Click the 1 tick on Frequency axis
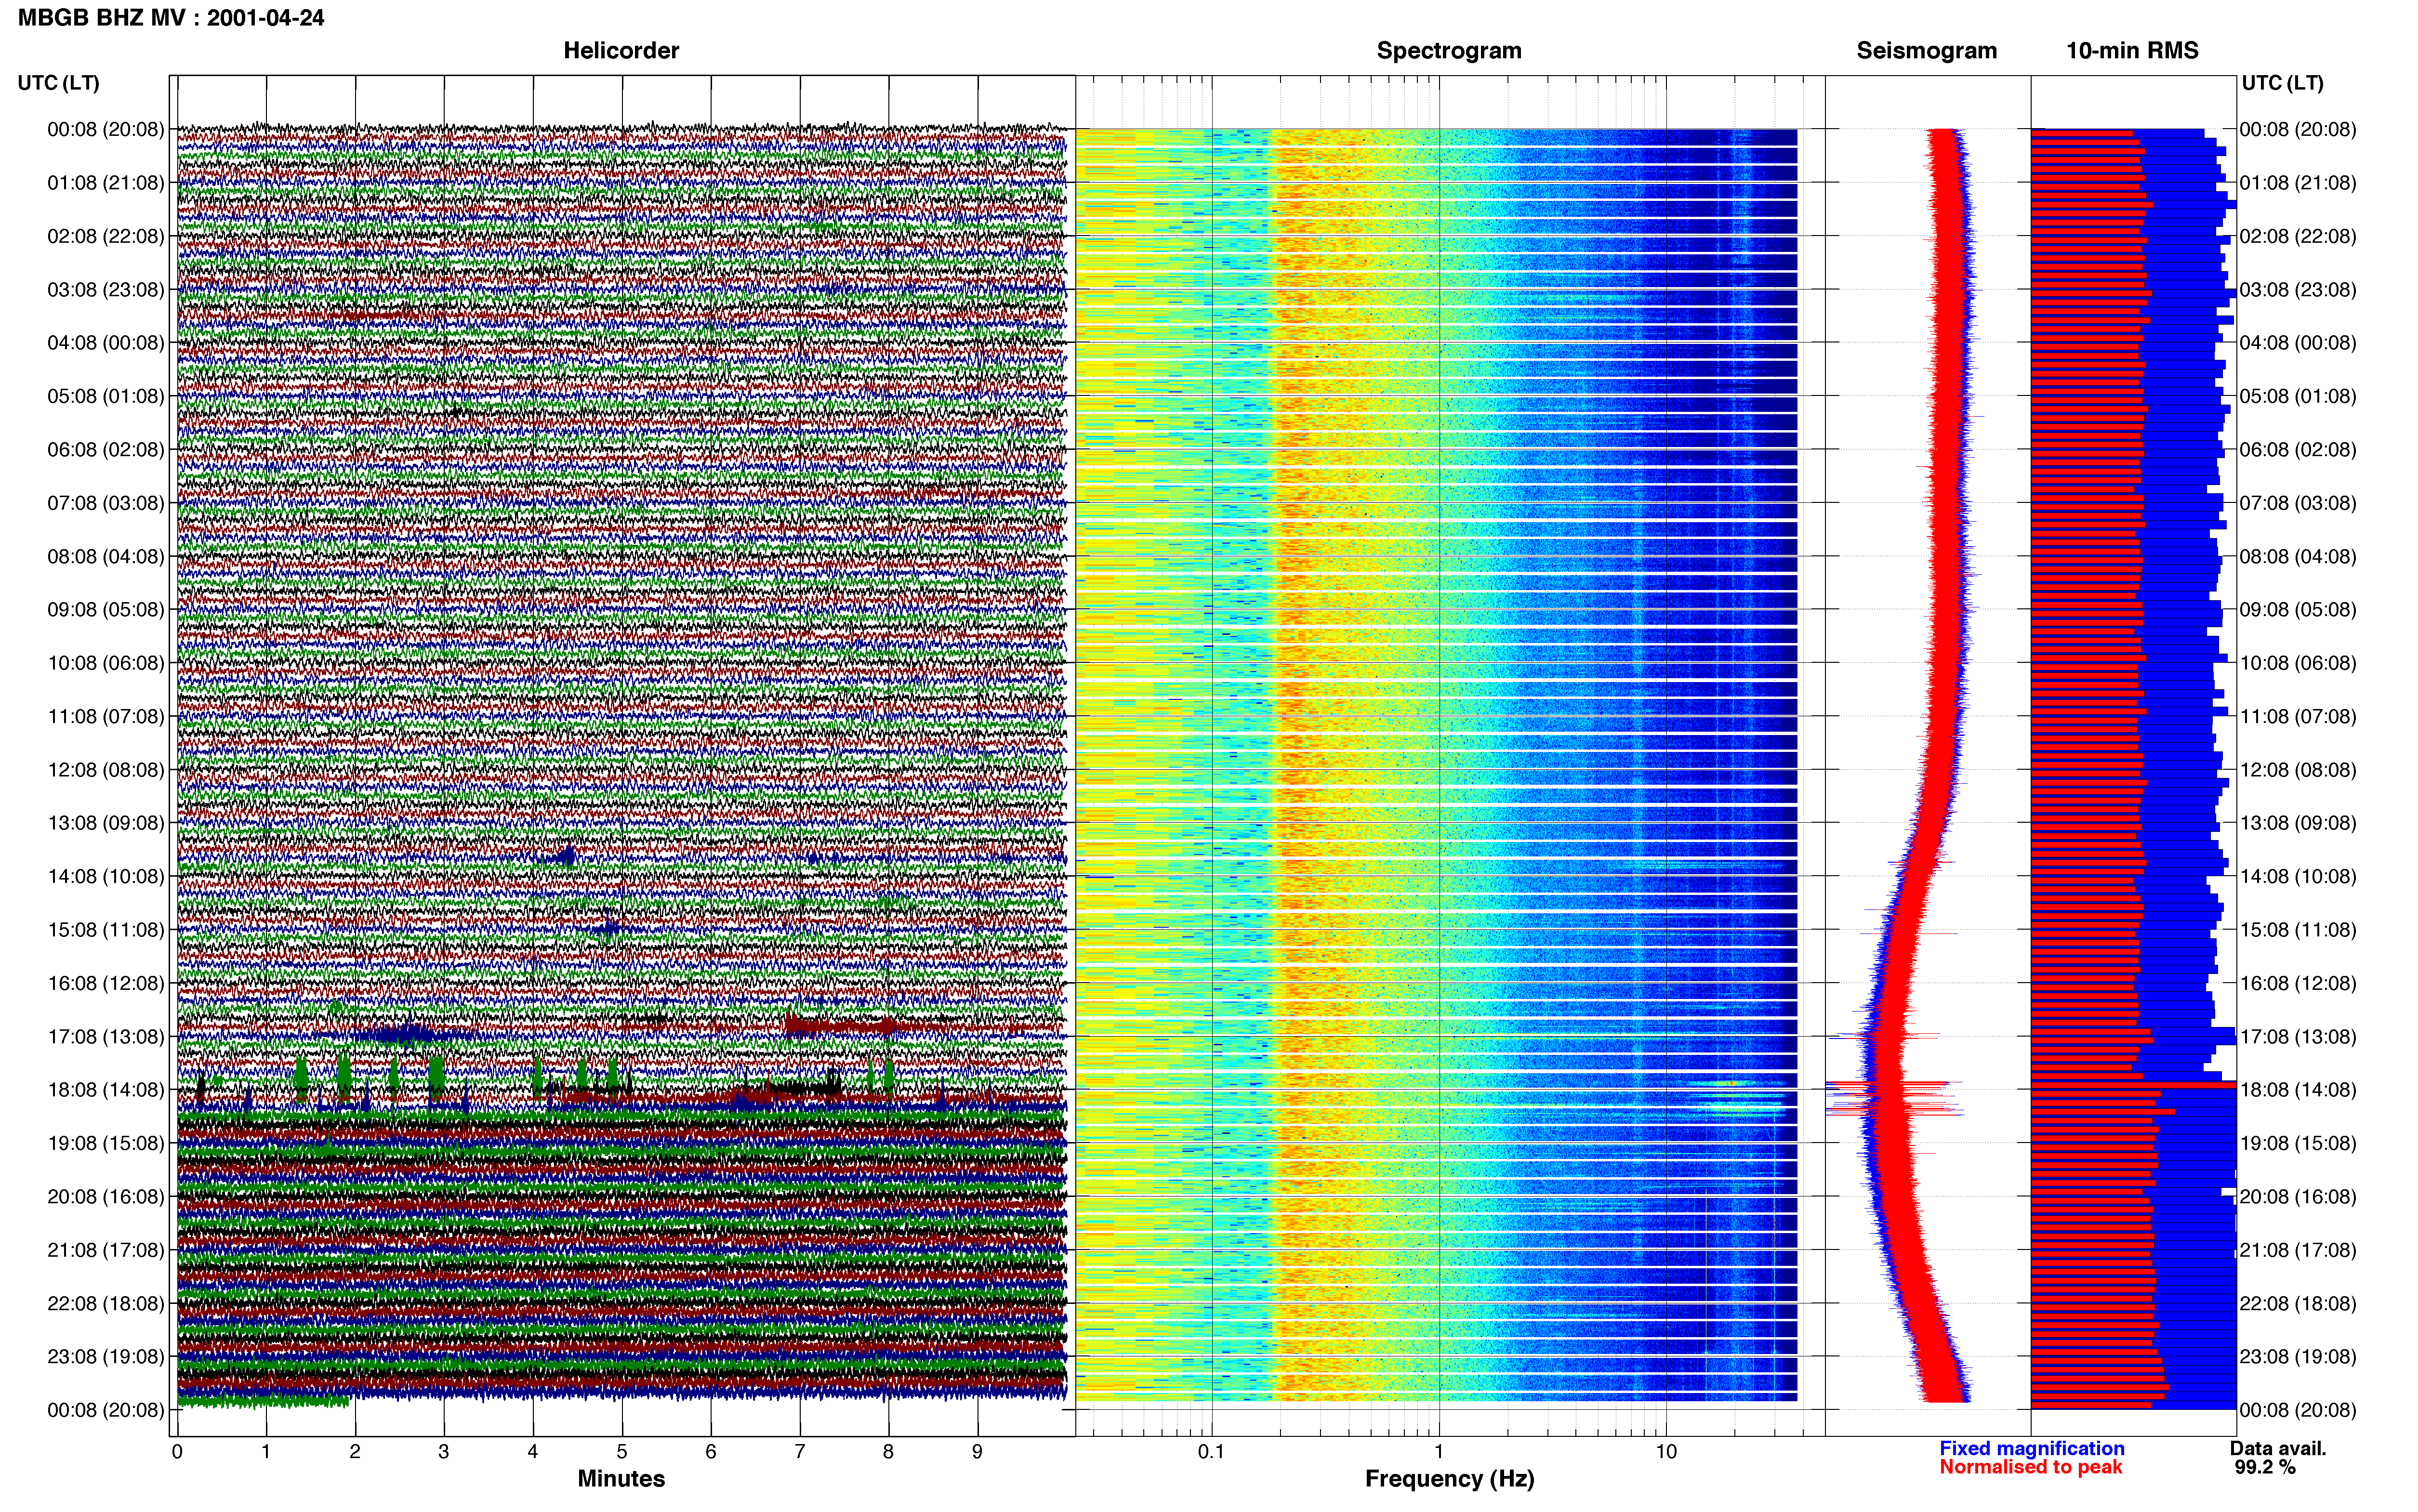2418x1512 pixels. 1439,1452
